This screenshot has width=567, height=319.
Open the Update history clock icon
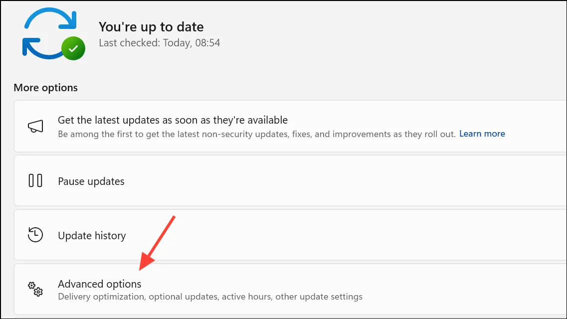pyautogui.click(x=35, y=235)
